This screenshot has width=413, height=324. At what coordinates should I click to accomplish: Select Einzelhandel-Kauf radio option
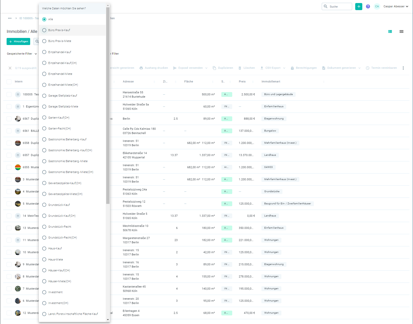(x=44, y=52)
